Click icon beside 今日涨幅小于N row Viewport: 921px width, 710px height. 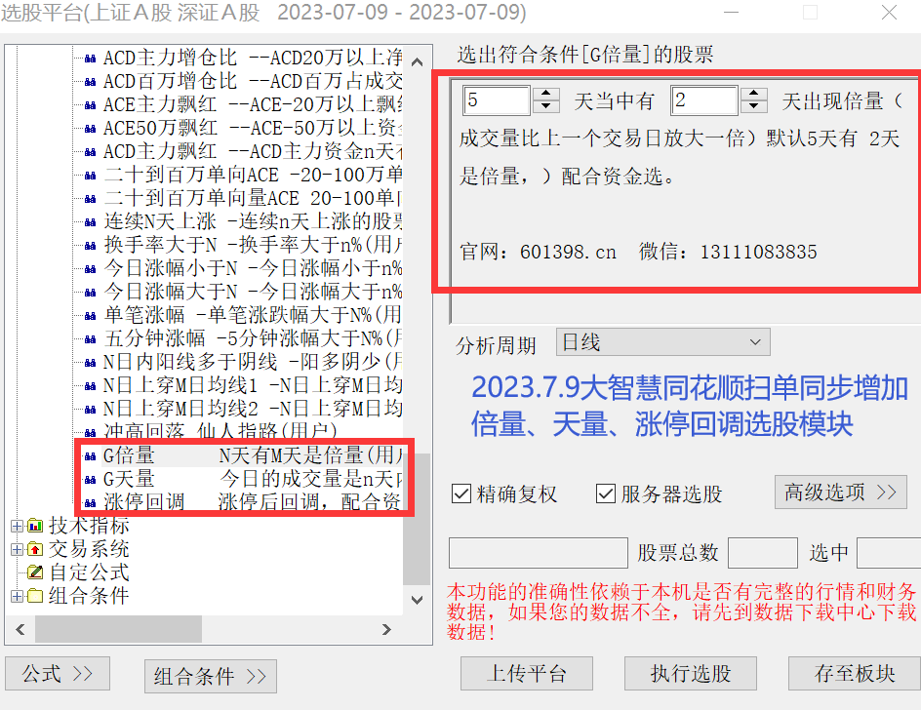tap(91, 269)
